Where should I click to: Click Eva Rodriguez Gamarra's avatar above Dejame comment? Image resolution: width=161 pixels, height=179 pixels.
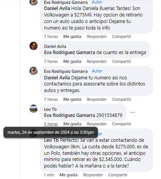34,71
